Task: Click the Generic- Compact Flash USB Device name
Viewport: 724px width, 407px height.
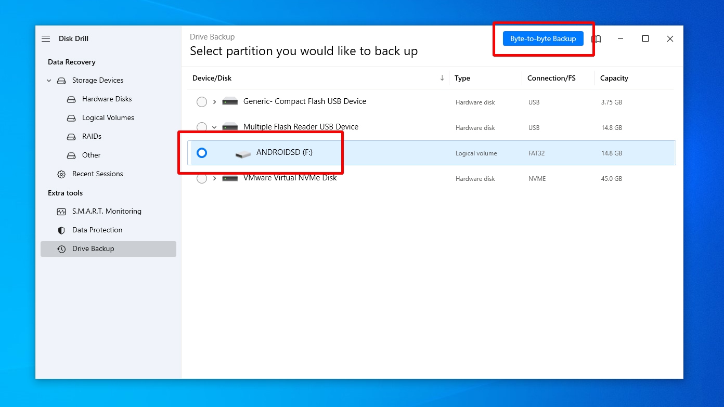Action: coord(305,101)
